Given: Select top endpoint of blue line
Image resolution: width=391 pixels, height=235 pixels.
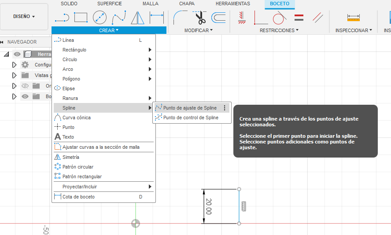Looking at the screenshot, I should pos(239,189).
